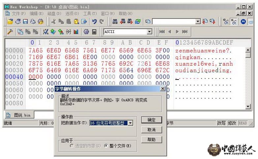The image size is (258, 159).
Task: Click the Cut scissors icon
Action: click(54, 21)
